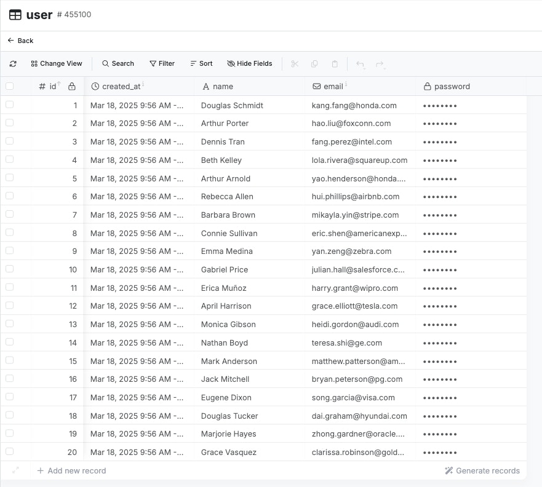The height and width of the screenshot is (487, 542).
Task: Click the clock icon in created_at header
Action: [x=95, y=86]
